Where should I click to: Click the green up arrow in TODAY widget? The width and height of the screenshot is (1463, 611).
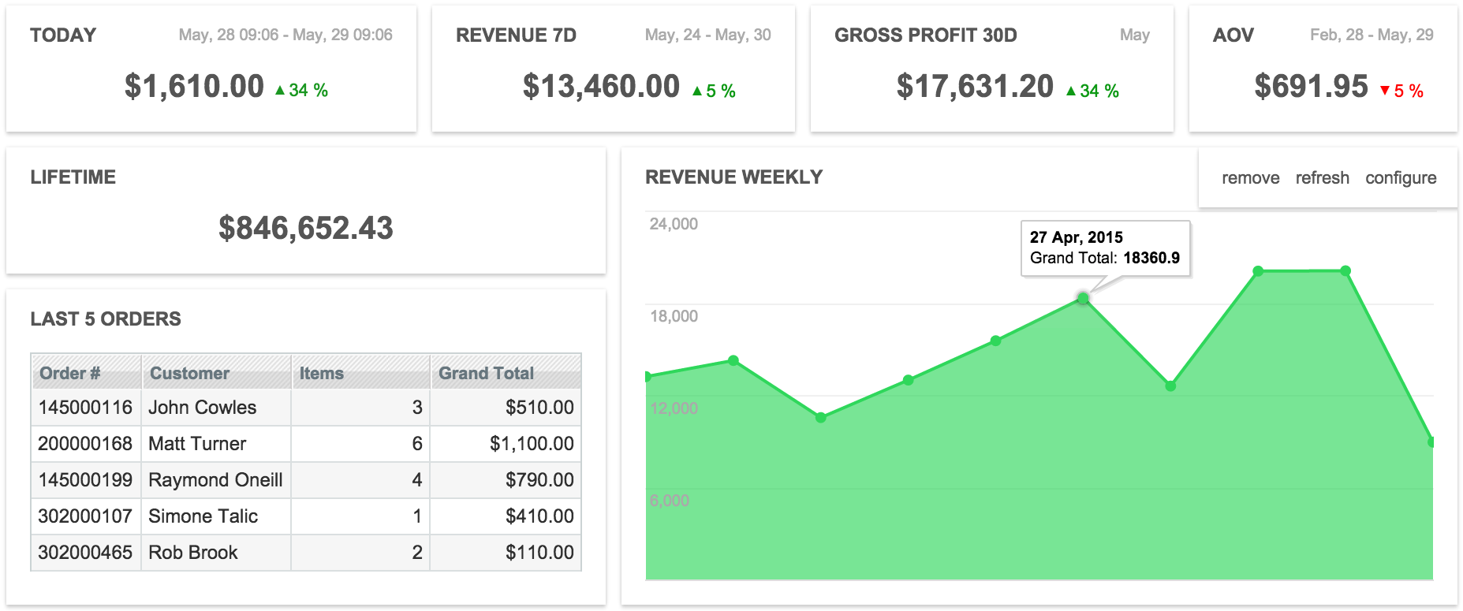click(280, 91)
